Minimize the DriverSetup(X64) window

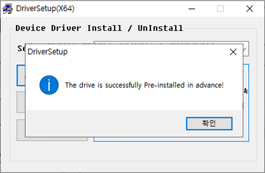coord(192,9)
